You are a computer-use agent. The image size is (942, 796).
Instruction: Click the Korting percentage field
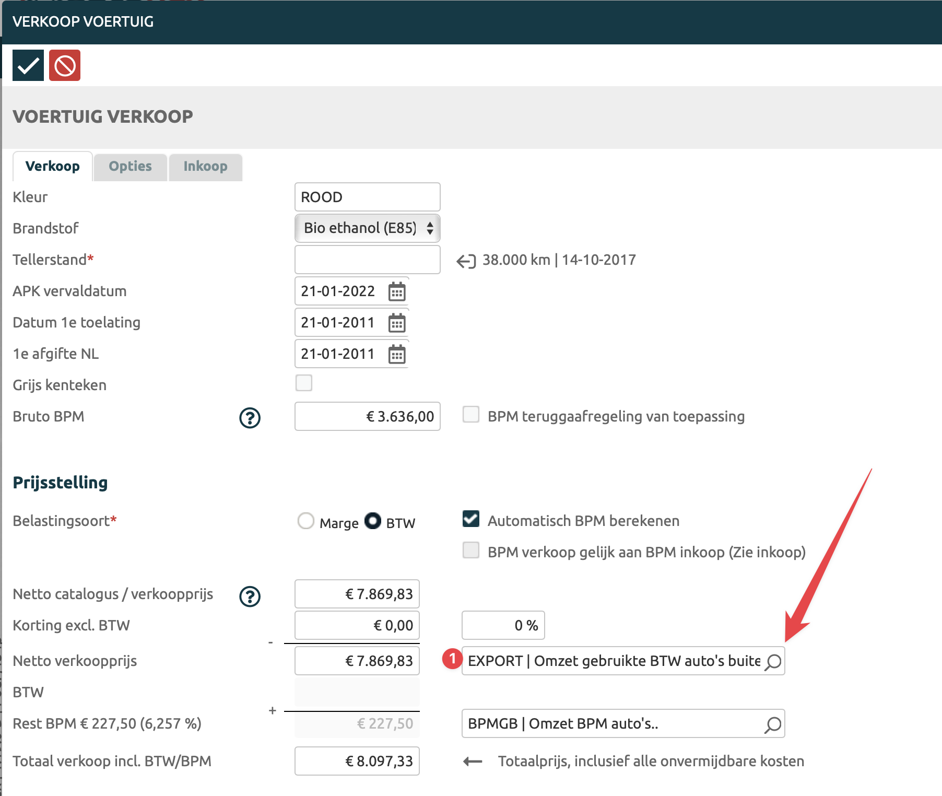tap(503, 625)
